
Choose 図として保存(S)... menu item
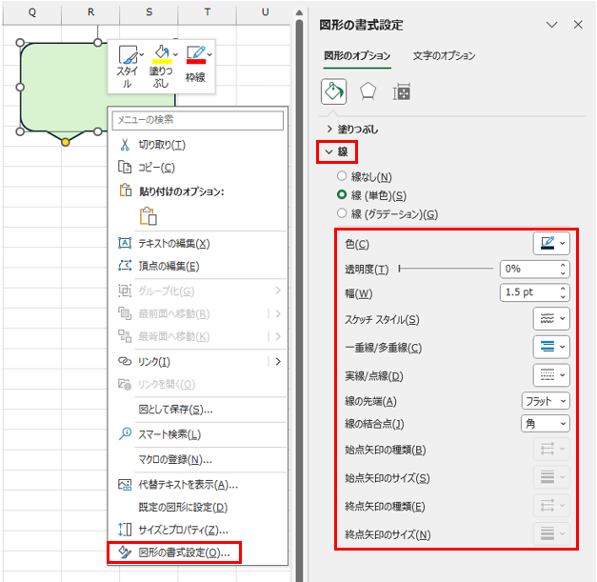click(x=198, y=410)
